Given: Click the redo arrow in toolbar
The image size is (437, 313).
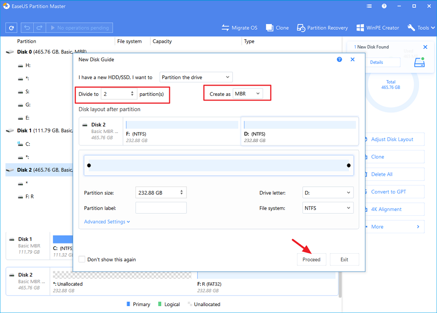Looking at the screenshot, I should click(40, 28).
